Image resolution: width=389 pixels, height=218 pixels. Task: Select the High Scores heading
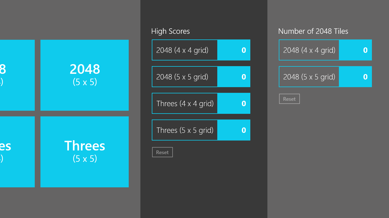[x=170, y=31]
